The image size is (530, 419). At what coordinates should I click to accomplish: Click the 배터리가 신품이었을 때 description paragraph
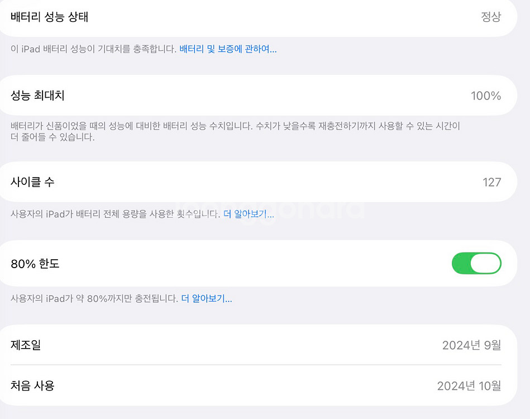[x=235, y=132]
